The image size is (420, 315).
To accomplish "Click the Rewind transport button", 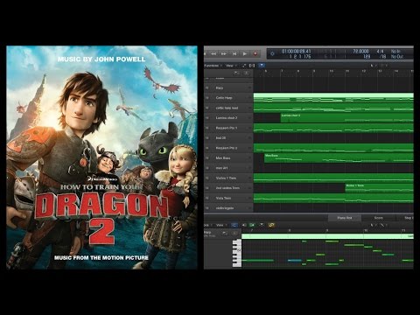I will [x=213, y=54].
